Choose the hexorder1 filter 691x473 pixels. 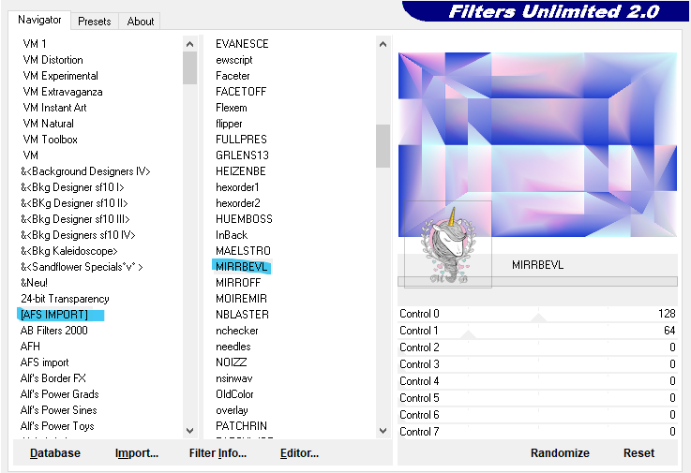click(237, 187)
